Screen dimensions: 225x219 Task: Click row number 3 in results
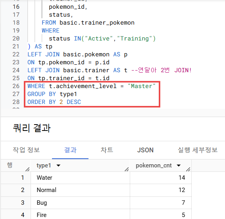[x=23, y=203]
